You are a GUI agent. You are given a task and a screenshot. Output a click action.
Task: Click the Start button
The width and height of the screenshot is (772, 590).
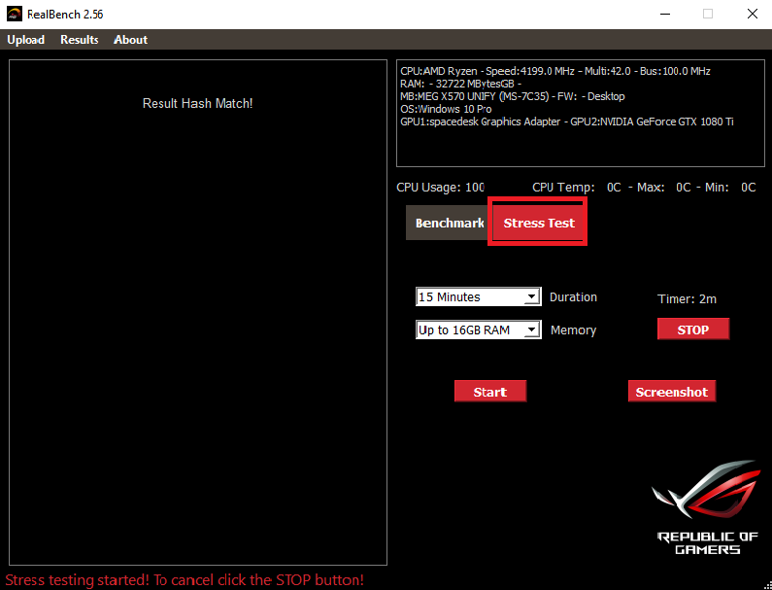pos(490,392)
